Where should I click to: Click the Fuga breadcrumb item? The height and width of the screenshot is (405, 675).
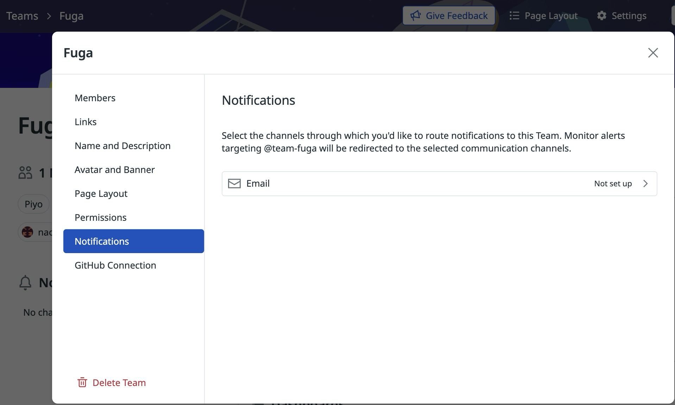click(x=71, y=15)
